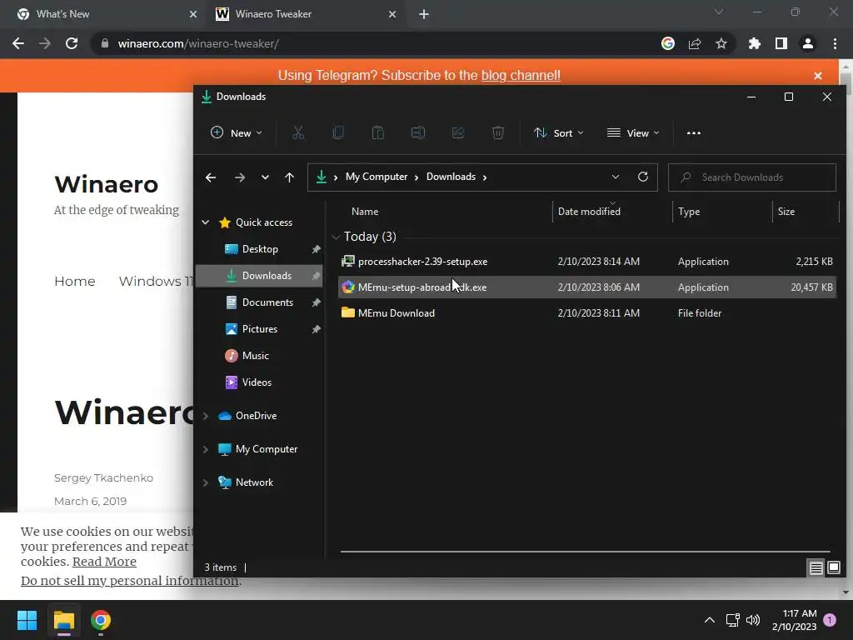
Task: Click My Computer in breadcrumb path
Action: coord(377,177)
